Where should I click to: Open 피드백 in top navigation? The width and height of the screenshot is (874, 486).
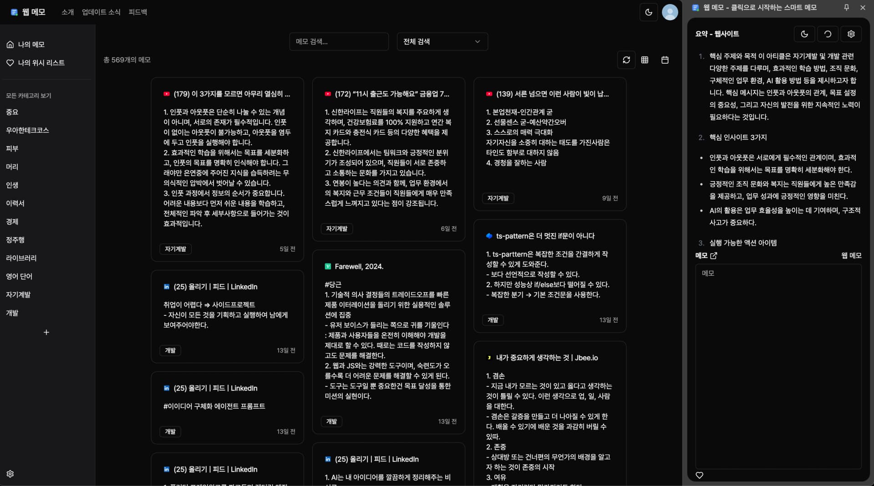[x=137, y=12]
